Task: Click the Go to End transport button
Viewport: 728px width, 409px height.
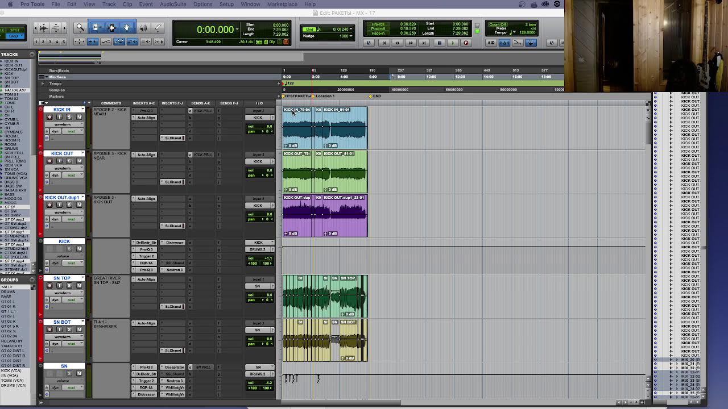Action: click(424, 43)
